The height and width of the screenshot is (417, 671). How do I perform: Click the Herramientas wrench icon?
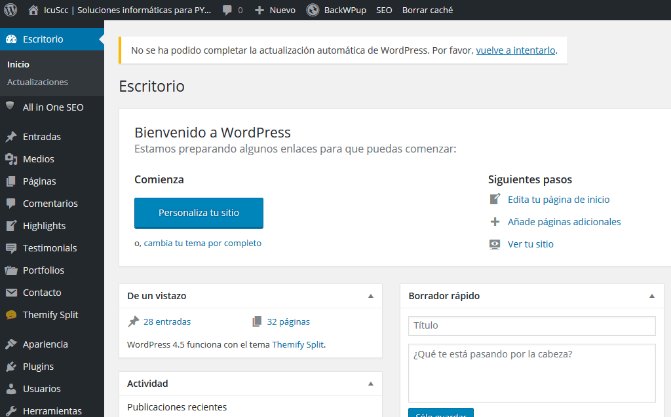tap(11, 411)
